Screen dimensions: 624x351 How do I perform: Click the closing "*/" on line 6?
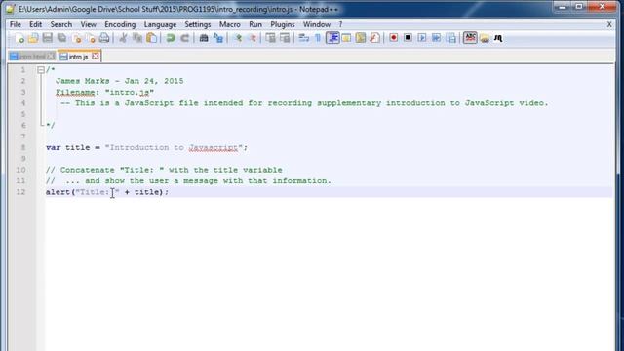(51, 126)
